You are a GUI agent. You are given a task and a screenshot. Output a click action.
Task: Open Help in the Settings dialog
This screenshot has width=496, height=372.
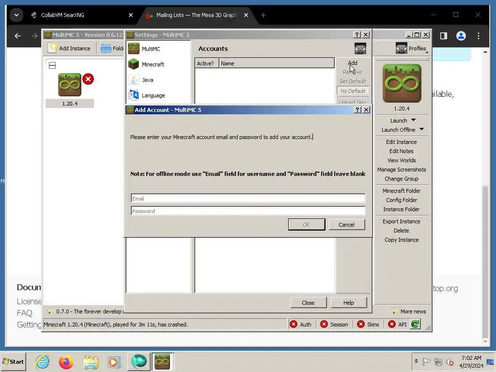tap(349, 303)
